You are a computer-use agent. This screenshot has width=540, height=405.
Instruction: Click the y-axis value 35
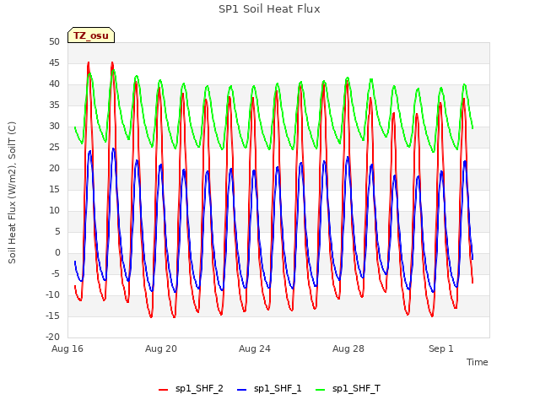click(54, 105)
